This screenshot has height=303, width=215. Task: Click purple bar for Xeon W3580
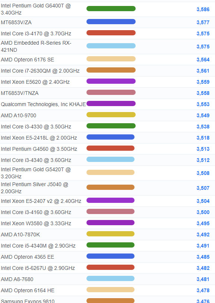[x=110, y=223]
